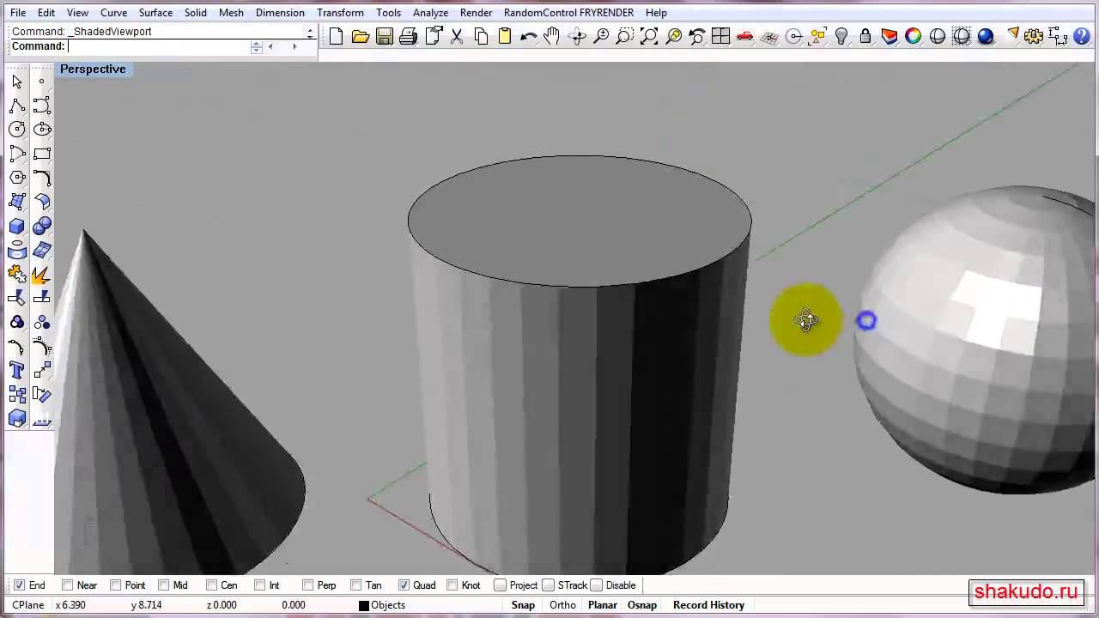Screen dimensions: 1099x618
Task: Select the Circle tool in left toolbar
Action: 17,130
